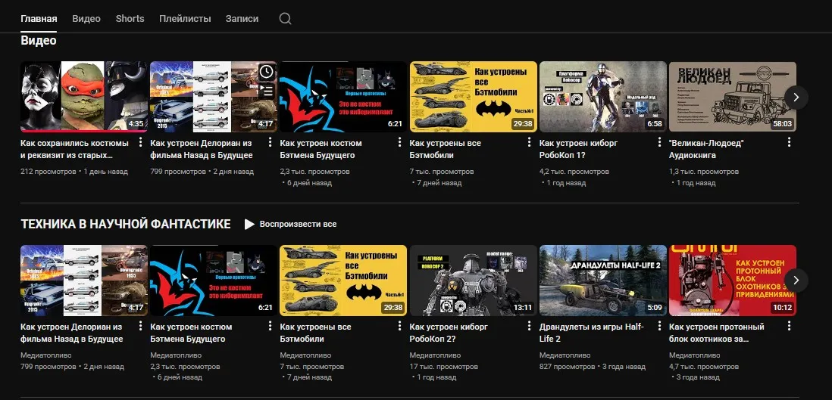Viewport: 832px width, 400px height.
Task: Open the 'Shorts' tab
Action: coord(130,19)
